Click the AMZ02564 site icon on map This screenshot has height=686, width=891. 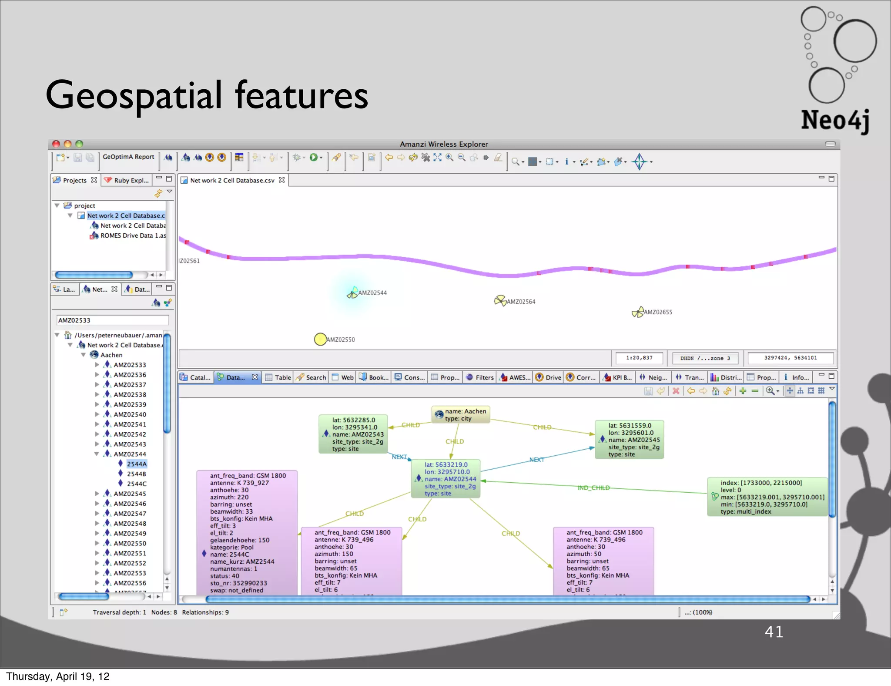click(500, 300)
